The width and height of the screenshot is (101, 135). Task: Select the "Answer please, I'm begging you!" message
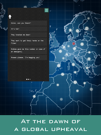[x=28, y=57]
